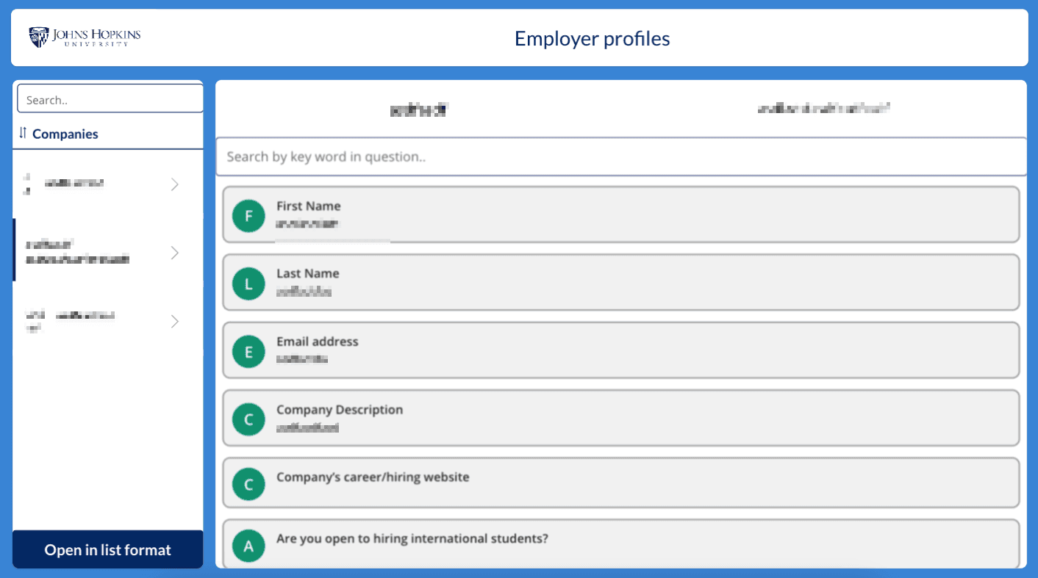
Task: Click the Johns Hopkins University logo
Action: tap(85, 37)
